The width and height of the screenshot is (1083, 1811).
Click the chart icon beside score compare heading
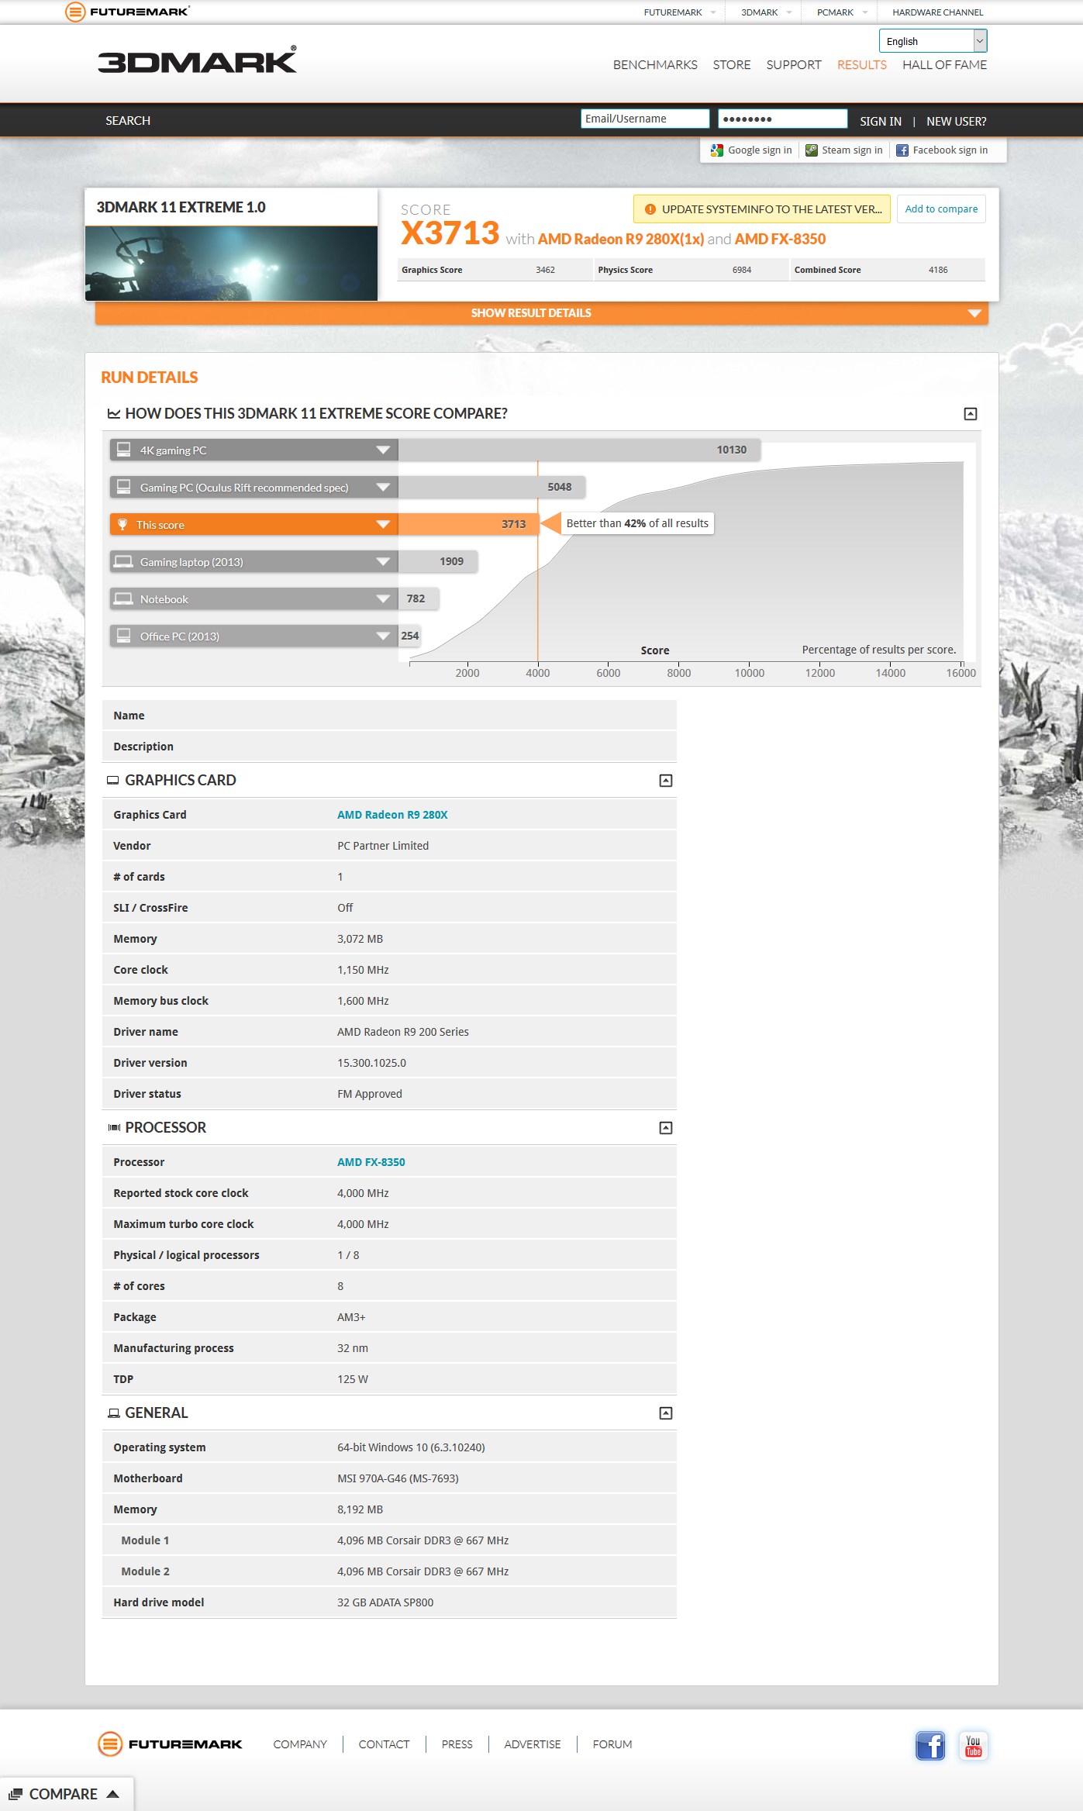pyautogui.click(x=114, y=414)
